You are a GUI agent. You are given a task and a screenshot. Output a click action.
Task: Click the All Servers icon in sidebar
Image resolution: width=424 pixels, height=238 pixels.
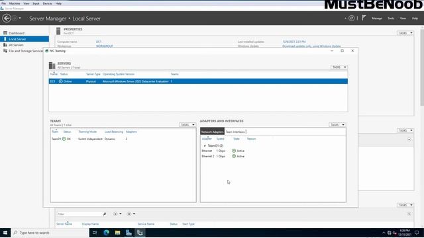(x=5, y=45)
